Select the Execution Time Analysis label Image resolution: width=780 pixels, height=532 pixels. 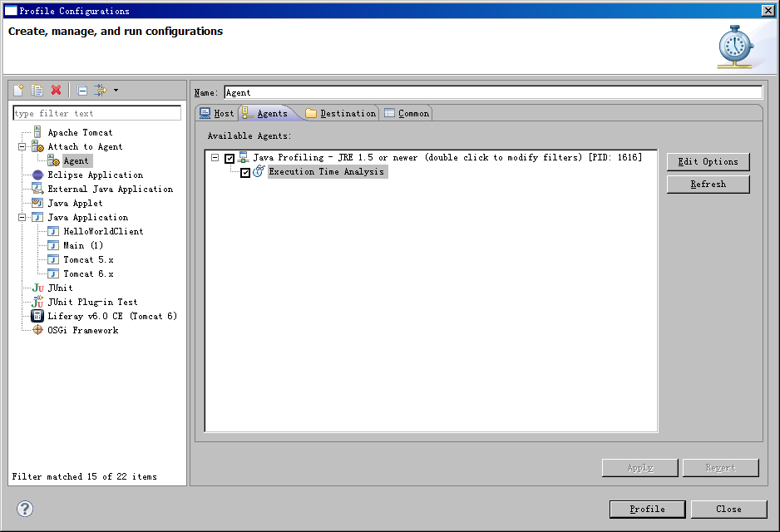(327, 171)
